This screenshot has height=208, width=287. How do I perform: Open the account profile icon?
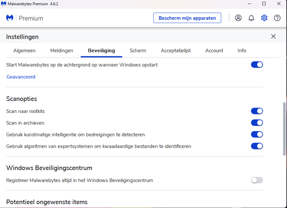tap(238, 18)
